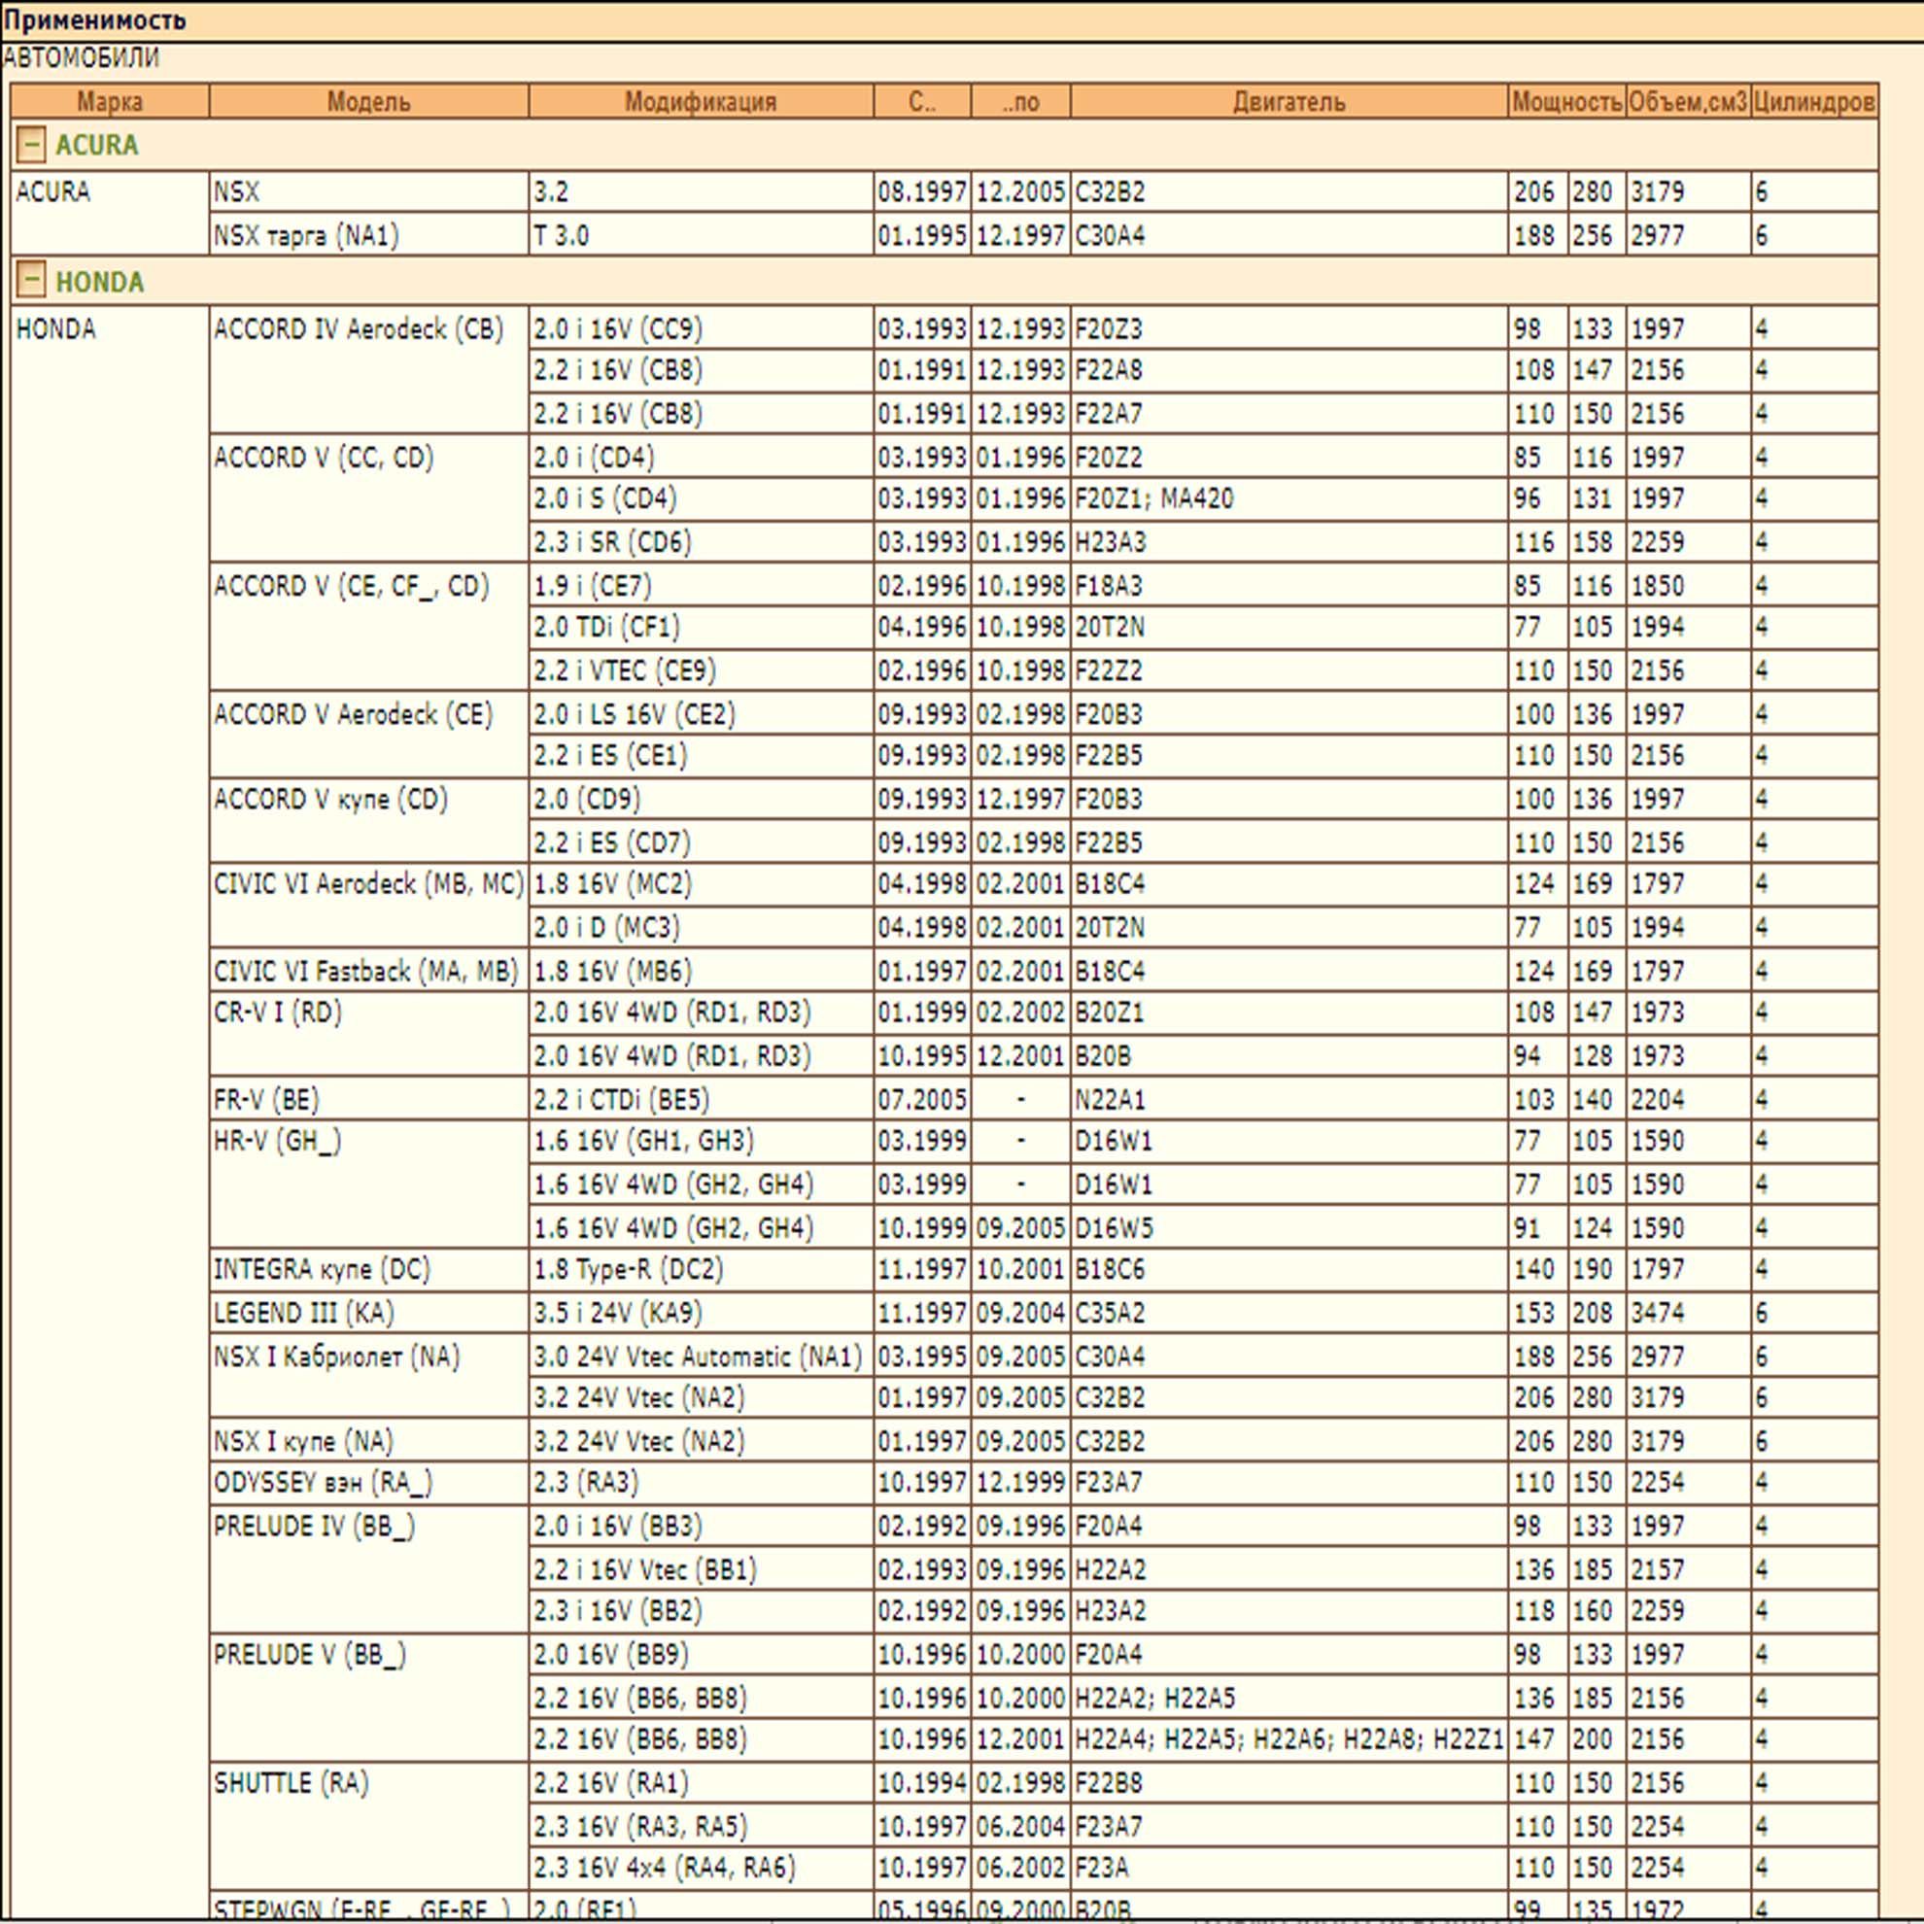This screenshot has height=1924, width=1924.
Task: Select engine cell C35A2
Action: coord(1288,1313)
